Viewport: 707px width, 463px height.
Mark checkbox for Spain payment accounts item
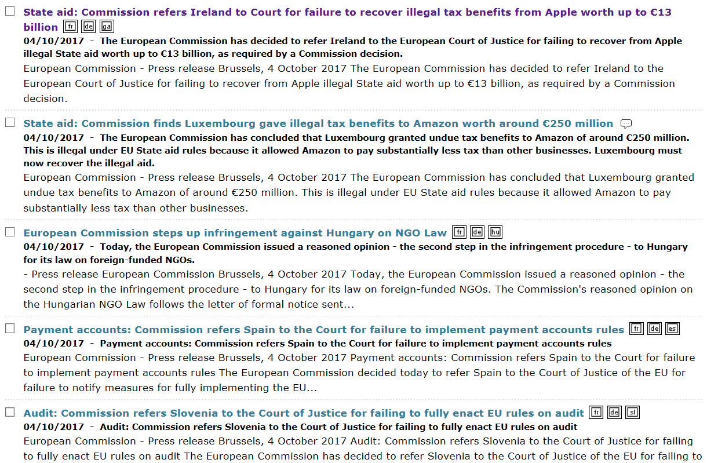tap(10, 329)
